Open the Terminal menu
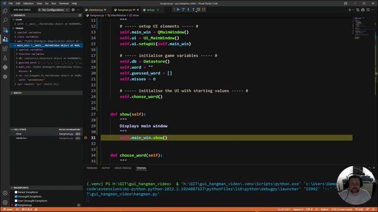Image resolution: width=378 pixels, height=212 pixels. tap(64, 4)
